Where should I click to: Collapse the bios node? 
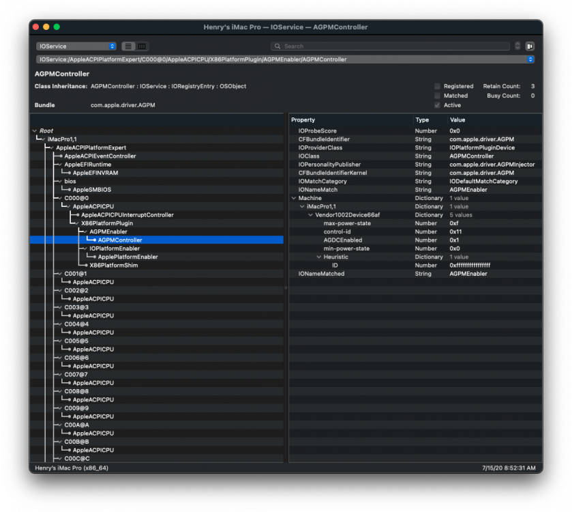(60, 181)
